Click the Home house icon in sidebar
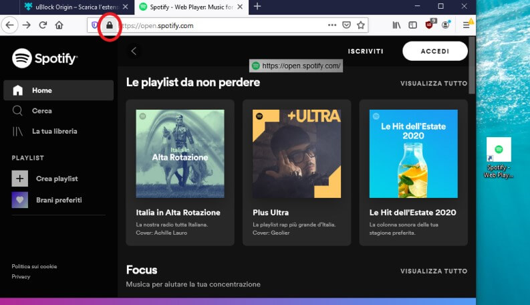 (x=17, y=90)
